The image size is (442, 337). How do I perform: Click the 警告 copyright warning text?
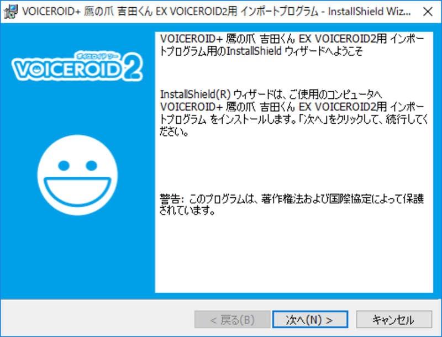[292, 204]
